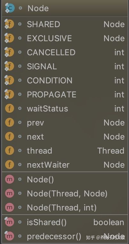Click the EXCLUSIVE field icon
Viewport: 129px width, 244px height.
pyautogui.click(x=9, y=38)
